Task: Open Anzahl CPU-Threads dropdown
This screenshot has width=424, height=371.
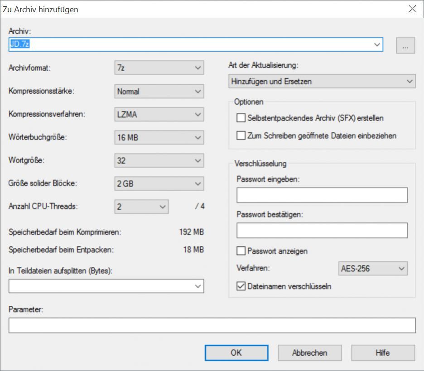Action: point(141,207)
